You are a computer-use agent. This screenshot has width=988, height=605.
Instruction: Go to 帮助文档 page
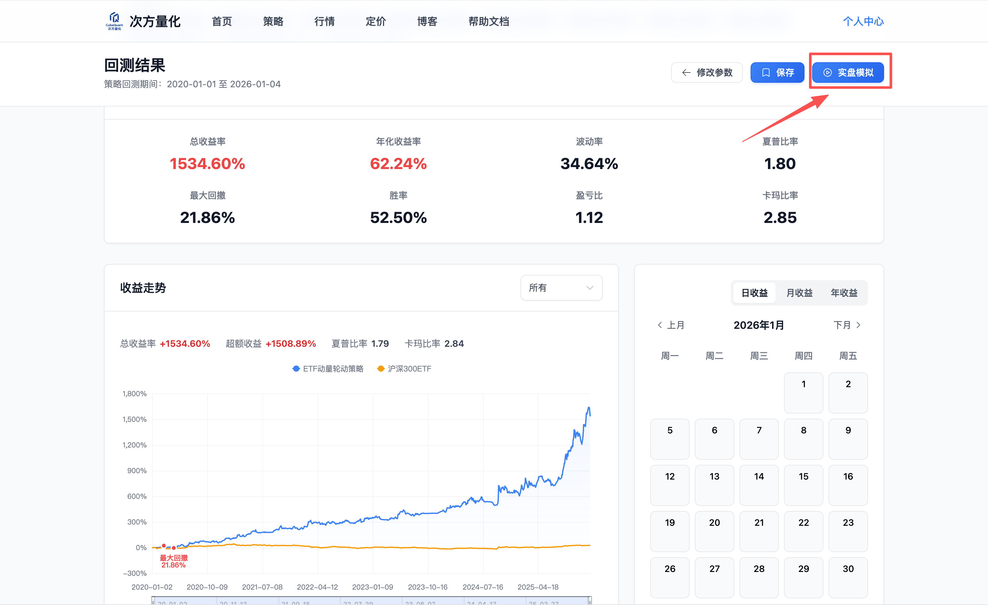[488, 21]
